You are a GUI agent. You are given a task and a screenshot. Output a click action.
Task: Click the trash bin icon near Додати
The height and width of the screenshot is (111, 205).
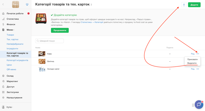(184, 5)
